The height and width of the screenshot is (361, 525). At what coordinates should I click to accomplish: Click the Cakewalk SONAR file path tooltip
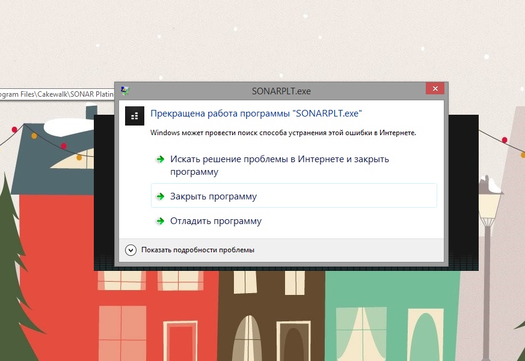click(x=57, y=94)
